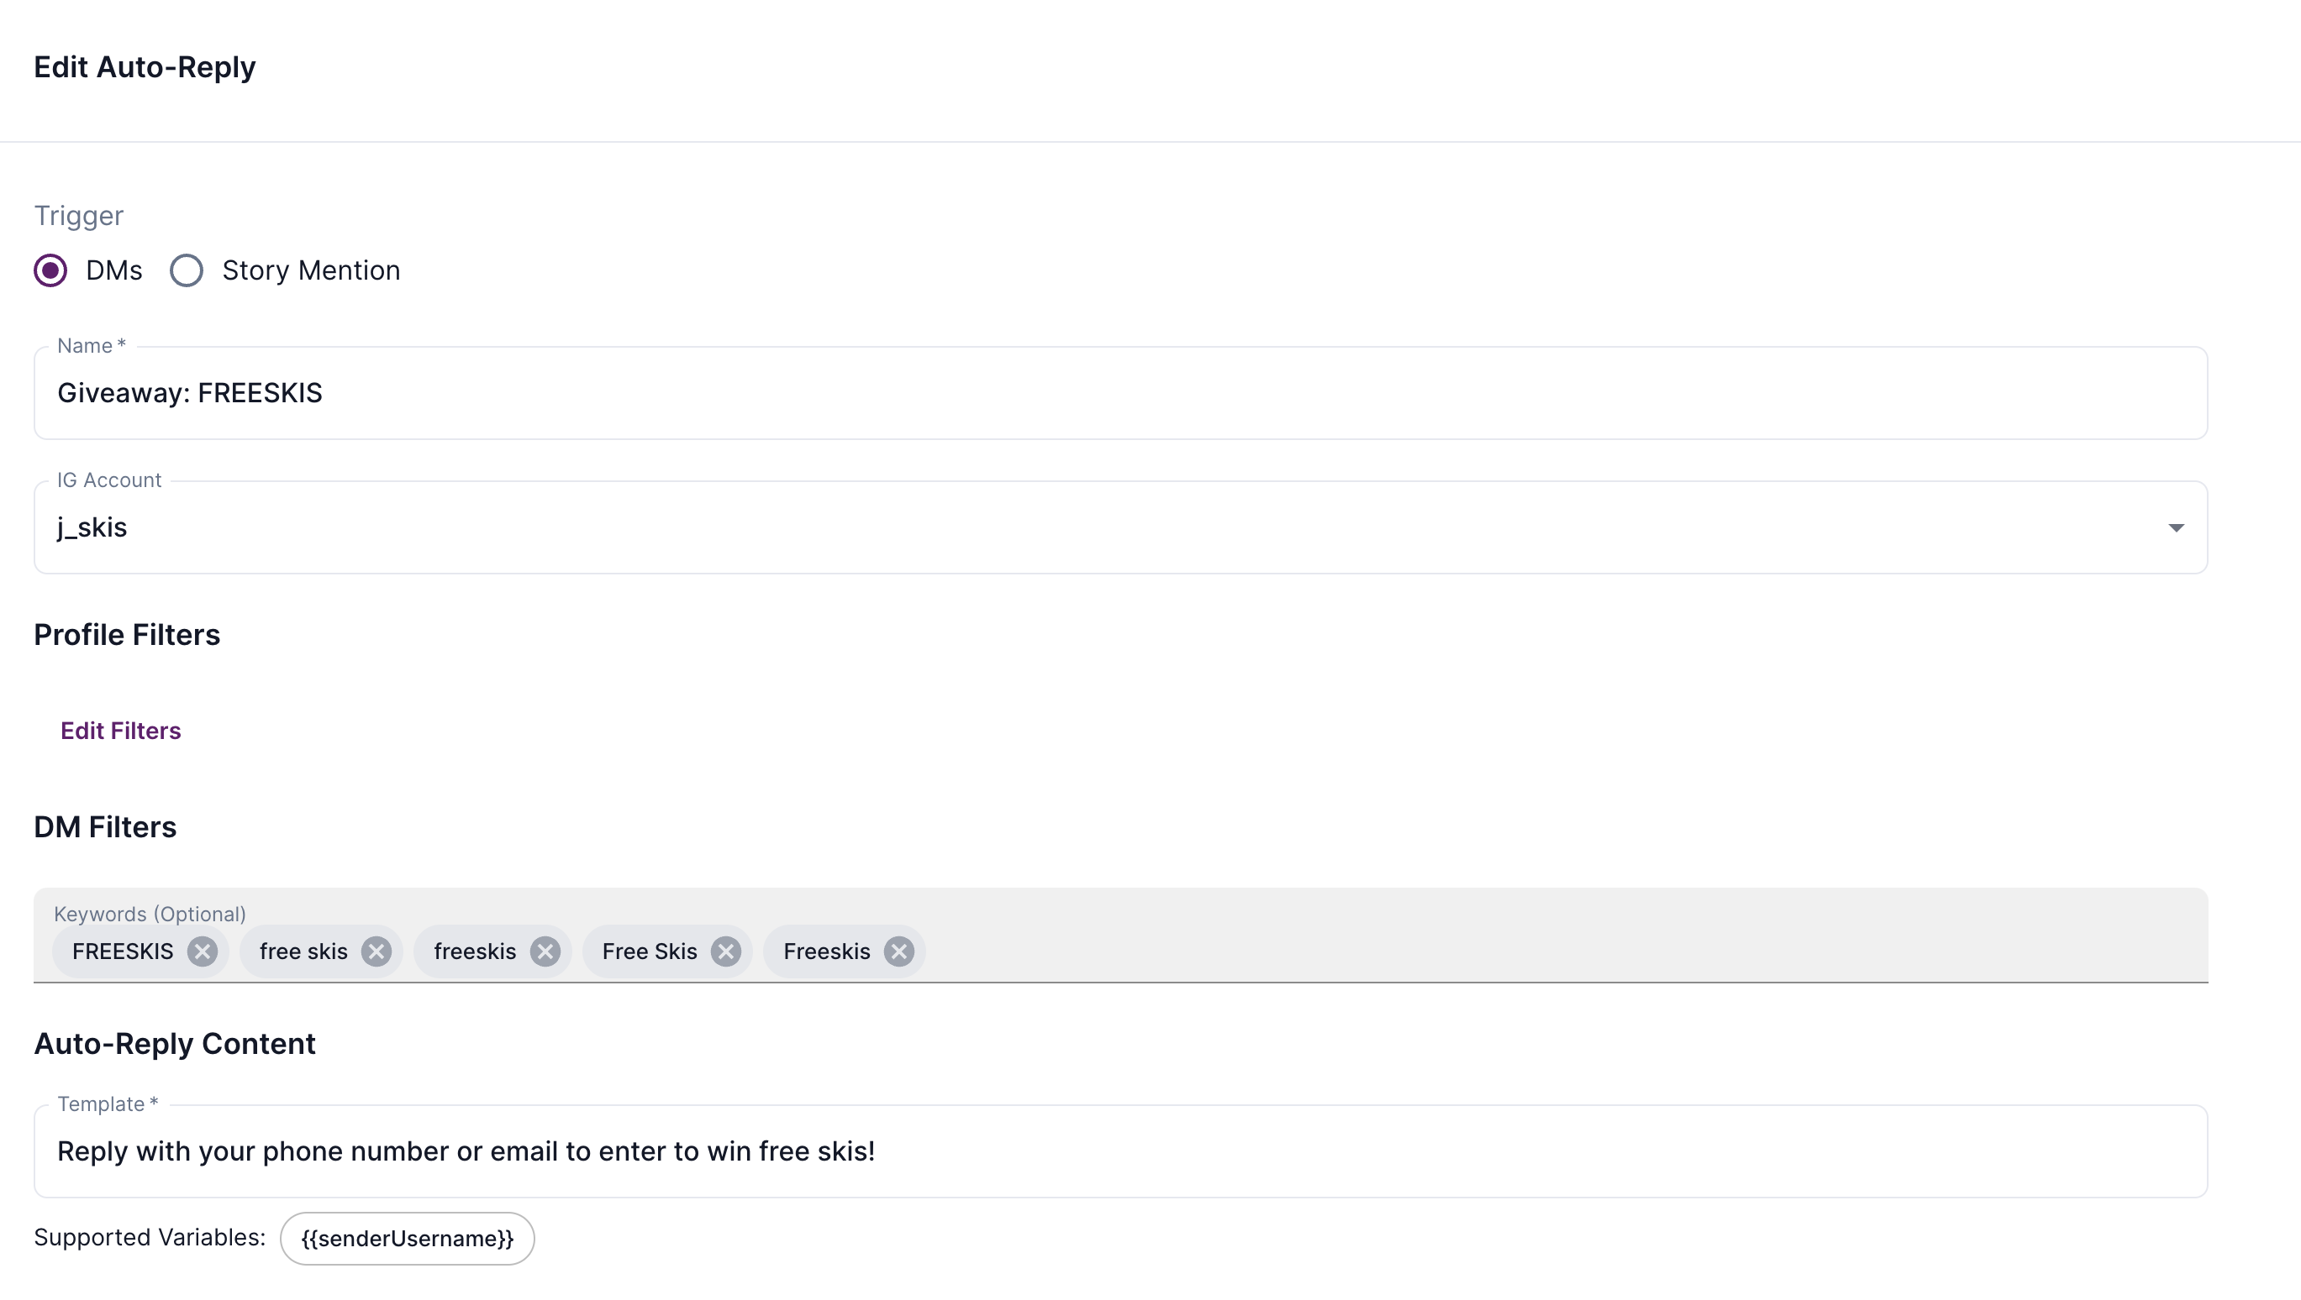Click the FREESKIS keyword label
The width and height of the screenshot is (2301, 1300).
(124, 951)
